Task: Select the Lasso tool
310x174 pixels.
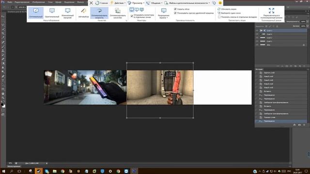Action: (3, 25)
